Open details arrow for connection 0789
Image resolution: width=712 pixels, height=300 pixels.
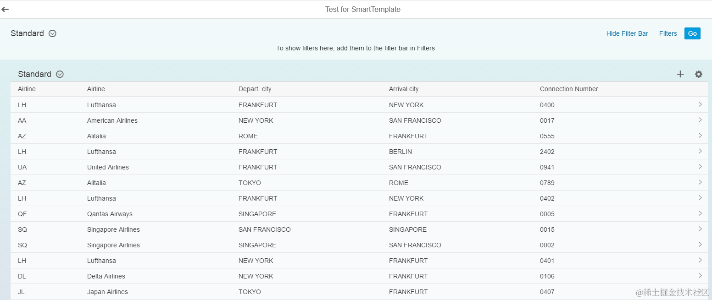(x=700, y=182)
